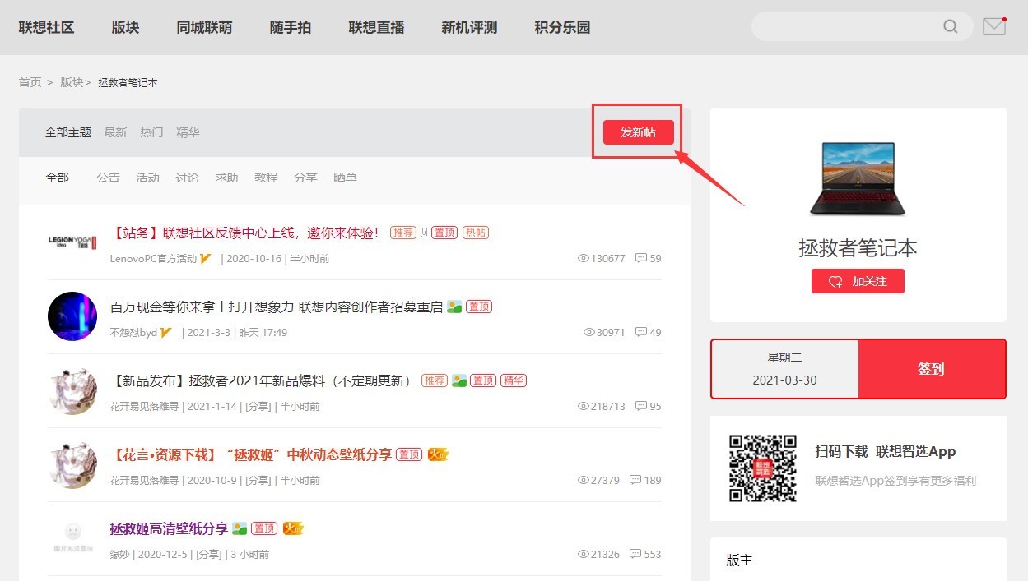Filter posts by 分享 category
The image size is (1028, 581).
coord(305,178)
